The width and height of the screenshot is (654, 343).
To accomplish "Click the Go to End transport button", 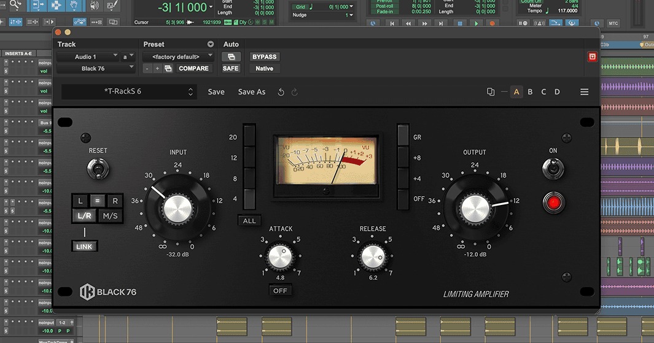I will pos(441,24).
